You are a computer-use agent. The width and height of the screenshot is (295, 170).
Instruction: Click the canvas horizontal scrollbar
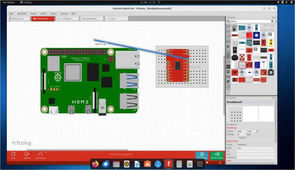77,150
